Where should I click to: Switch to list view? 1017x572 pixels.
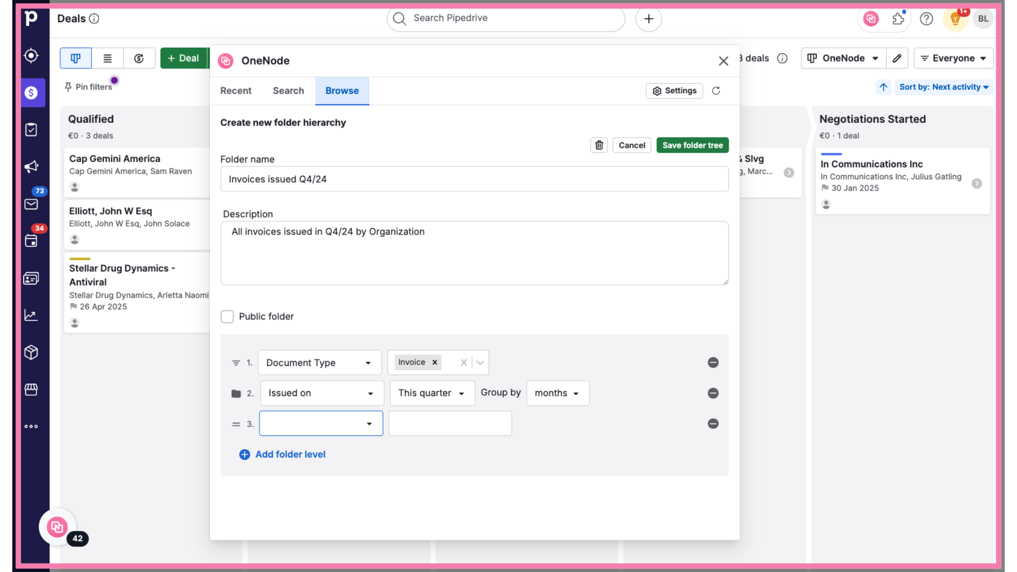pyautogui.click(x=108, y=58)
